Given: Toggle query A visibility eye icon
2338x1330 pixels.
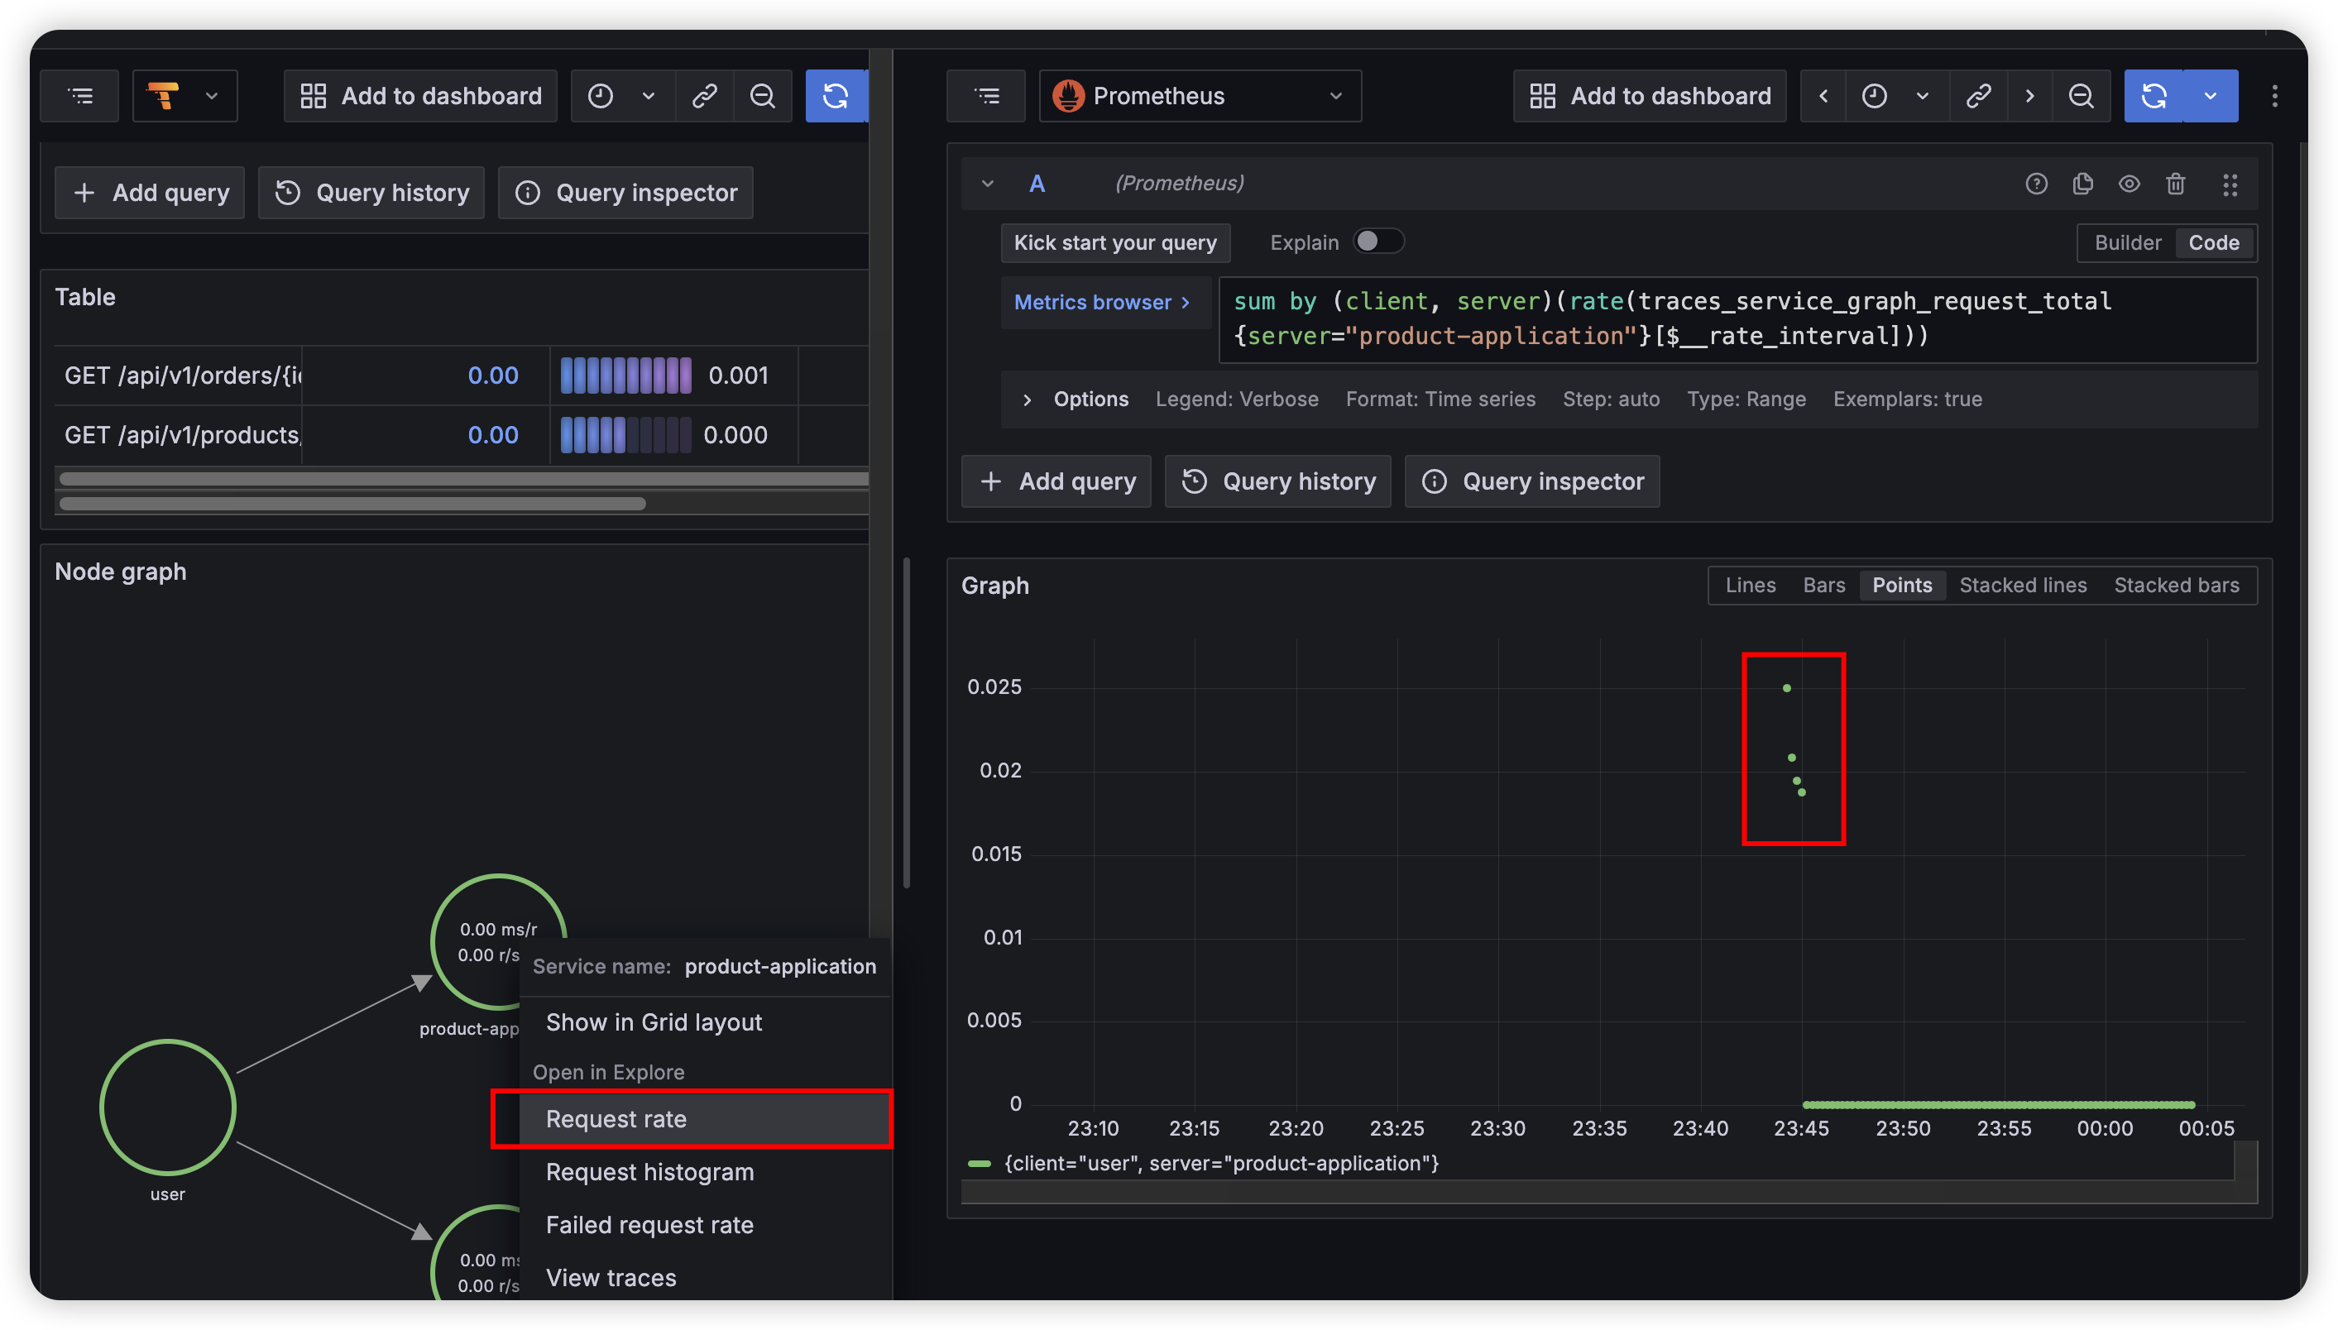Looking at the screenshot, I should pos(2129,184).
